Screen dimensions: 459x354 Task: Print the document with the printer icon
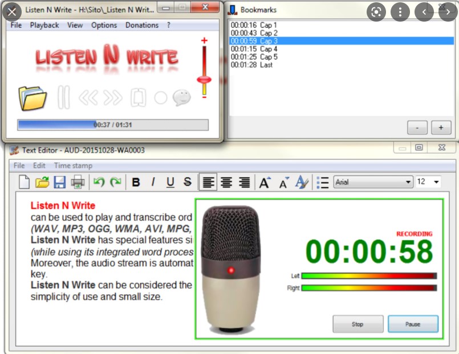[x=78, y=182]
